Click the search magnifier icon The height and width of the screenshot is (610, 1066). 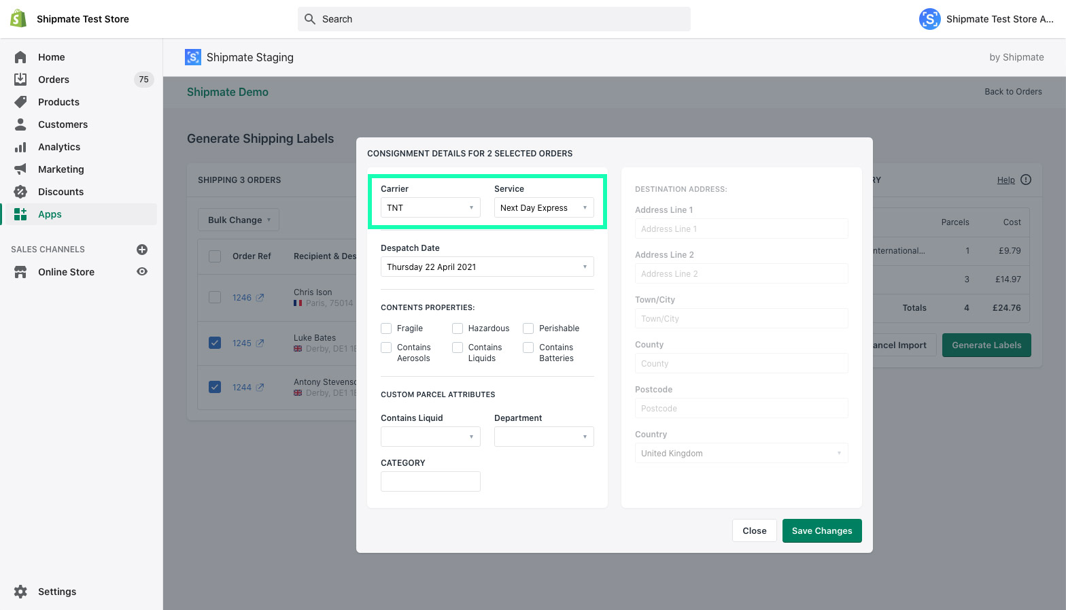[310, 19]
